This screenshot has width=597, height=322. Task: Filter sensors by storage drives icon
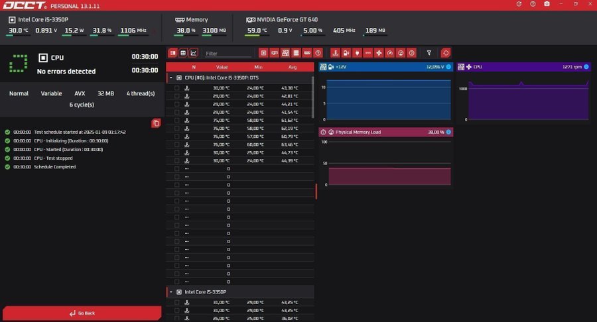(297, 53)
